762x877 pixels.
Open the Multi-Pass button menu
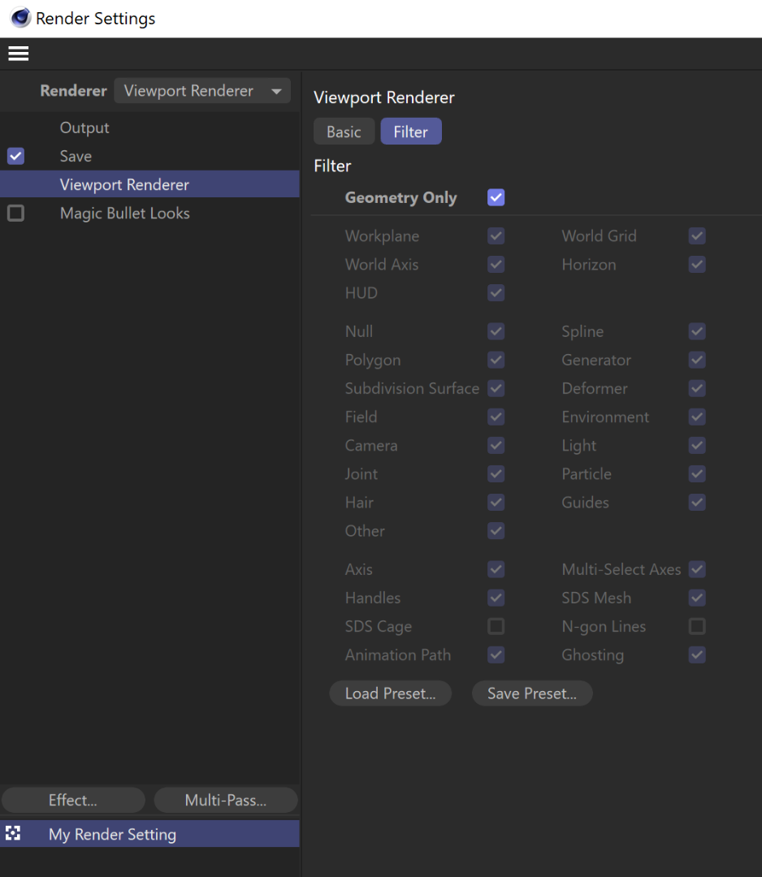pos(226,800)
